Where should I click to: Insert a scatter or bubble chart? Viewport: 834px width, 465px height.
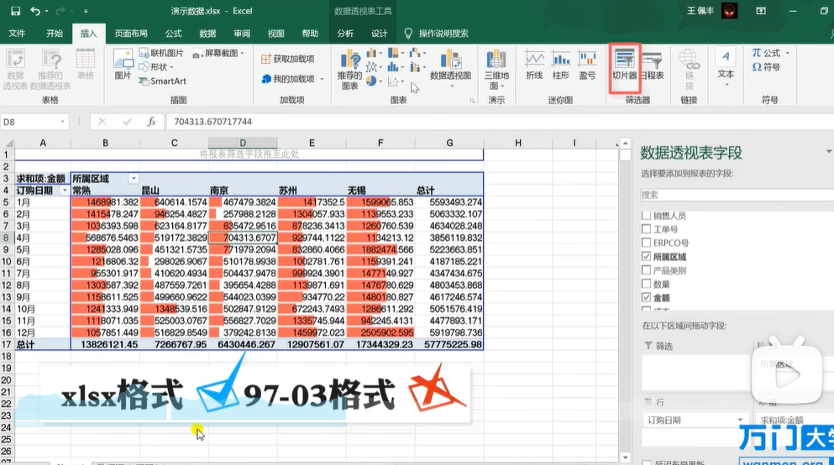[396, 81]
